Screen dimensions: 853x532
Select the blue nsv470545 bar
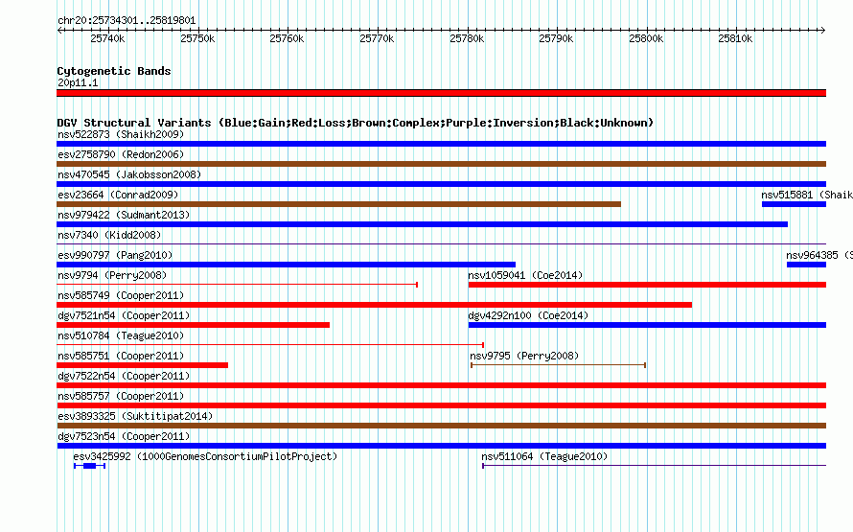tap(441, 184)
